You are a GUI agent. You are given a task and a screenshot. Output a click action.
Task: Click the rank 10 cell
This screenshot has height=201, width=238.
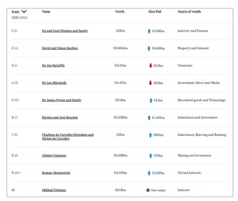[x=13, y=190]
